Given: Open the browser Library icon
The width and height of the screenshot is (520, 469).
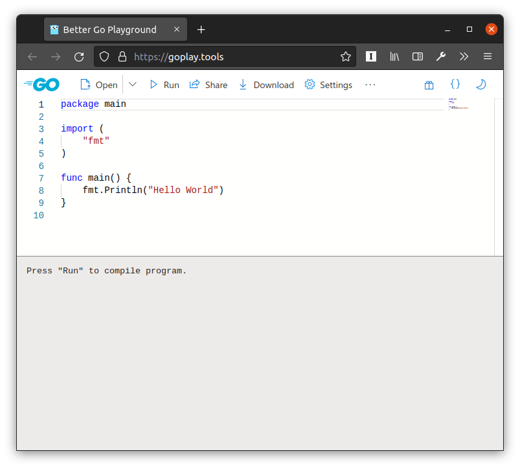Looking at the screenshot, I should click(x=394, y=56).
